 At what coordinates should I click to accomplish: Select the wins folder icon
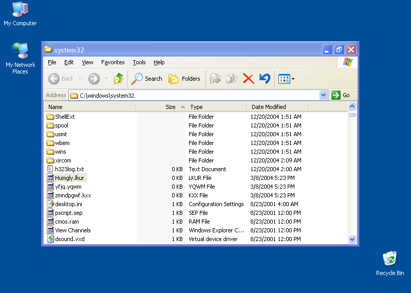50,152
